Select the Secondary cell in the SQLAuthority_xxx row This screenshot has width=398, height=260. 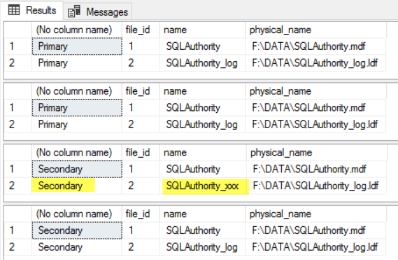coord(77,186)
